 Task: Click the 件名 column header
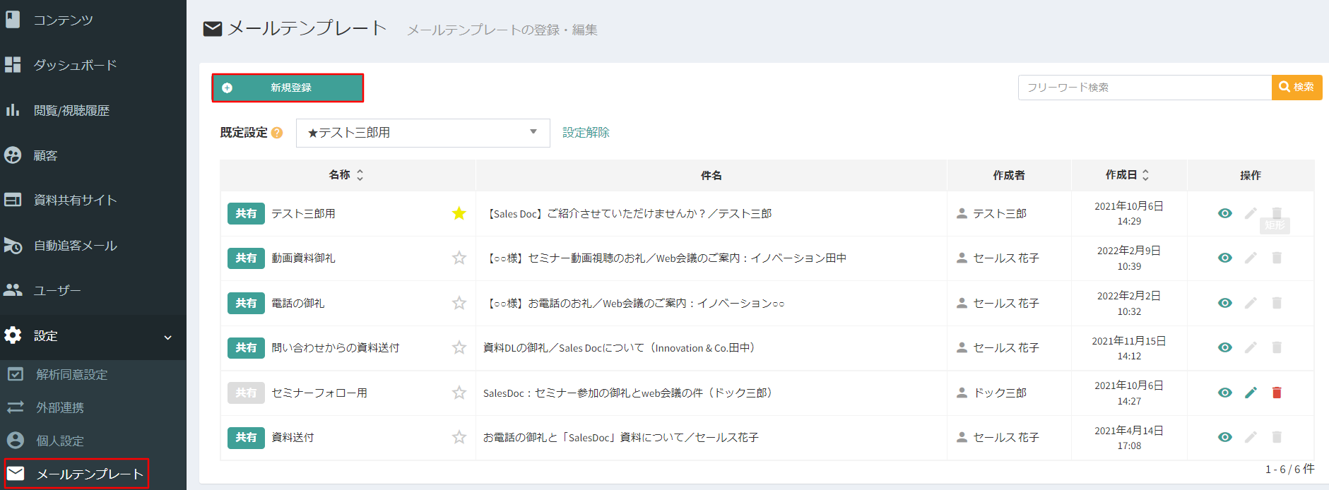pyautogui.click(x=711, y=175)
